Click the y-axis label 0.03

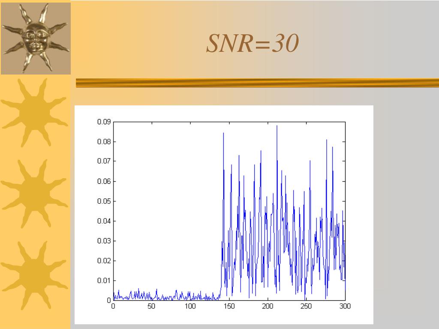(x=104, y=241)
